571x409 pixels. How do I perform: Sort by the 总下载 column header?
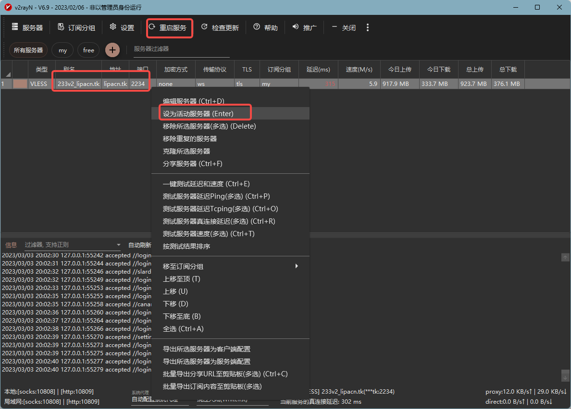(x=508, y=70)
